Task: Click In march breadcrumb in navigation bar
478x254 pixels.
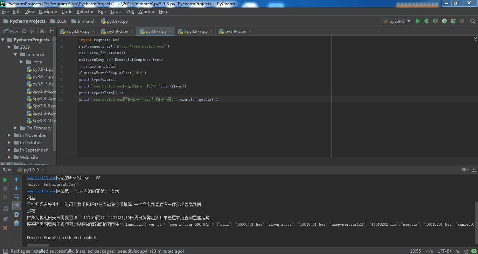Action: 83,21
